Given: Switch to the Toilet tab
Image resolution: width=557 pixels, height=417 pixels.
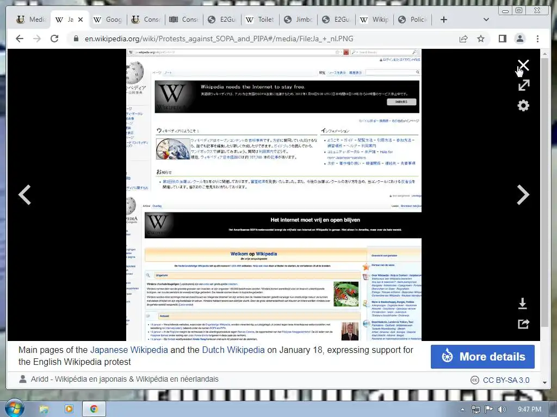Looking at the screenshot, I should (260, 20).
